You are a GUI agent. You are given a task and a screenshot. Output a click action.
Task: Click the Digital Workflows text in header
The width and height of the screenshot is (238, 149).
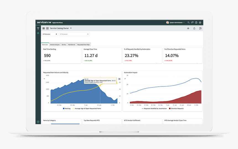pos(57,23)
